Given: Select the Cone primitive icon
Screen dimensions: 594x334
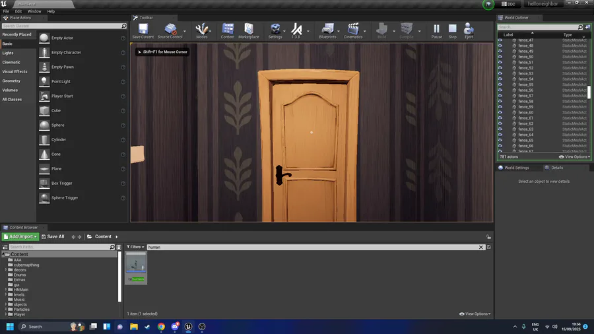Looking at the screenshot, I should tap(44, 154).
